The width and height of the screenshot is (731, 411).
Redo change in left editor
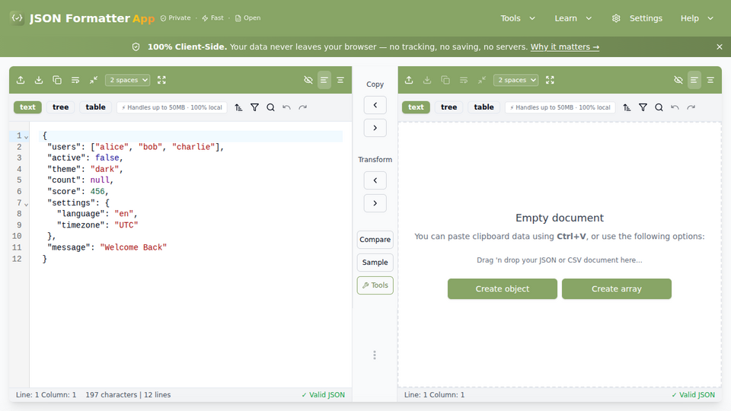tap(302, 107)
